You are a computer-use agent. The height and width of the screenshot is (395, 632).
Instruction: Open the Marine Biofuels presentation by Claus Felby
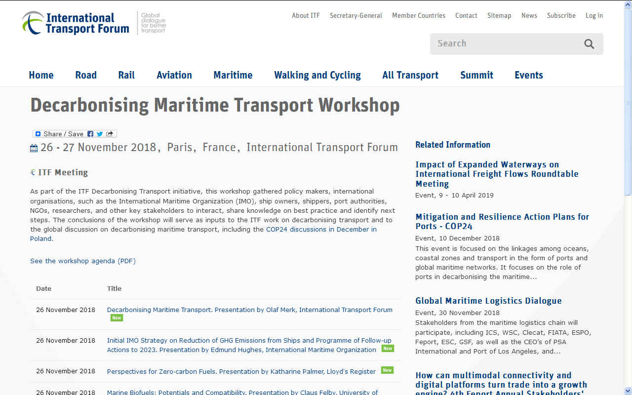[242, 392]
